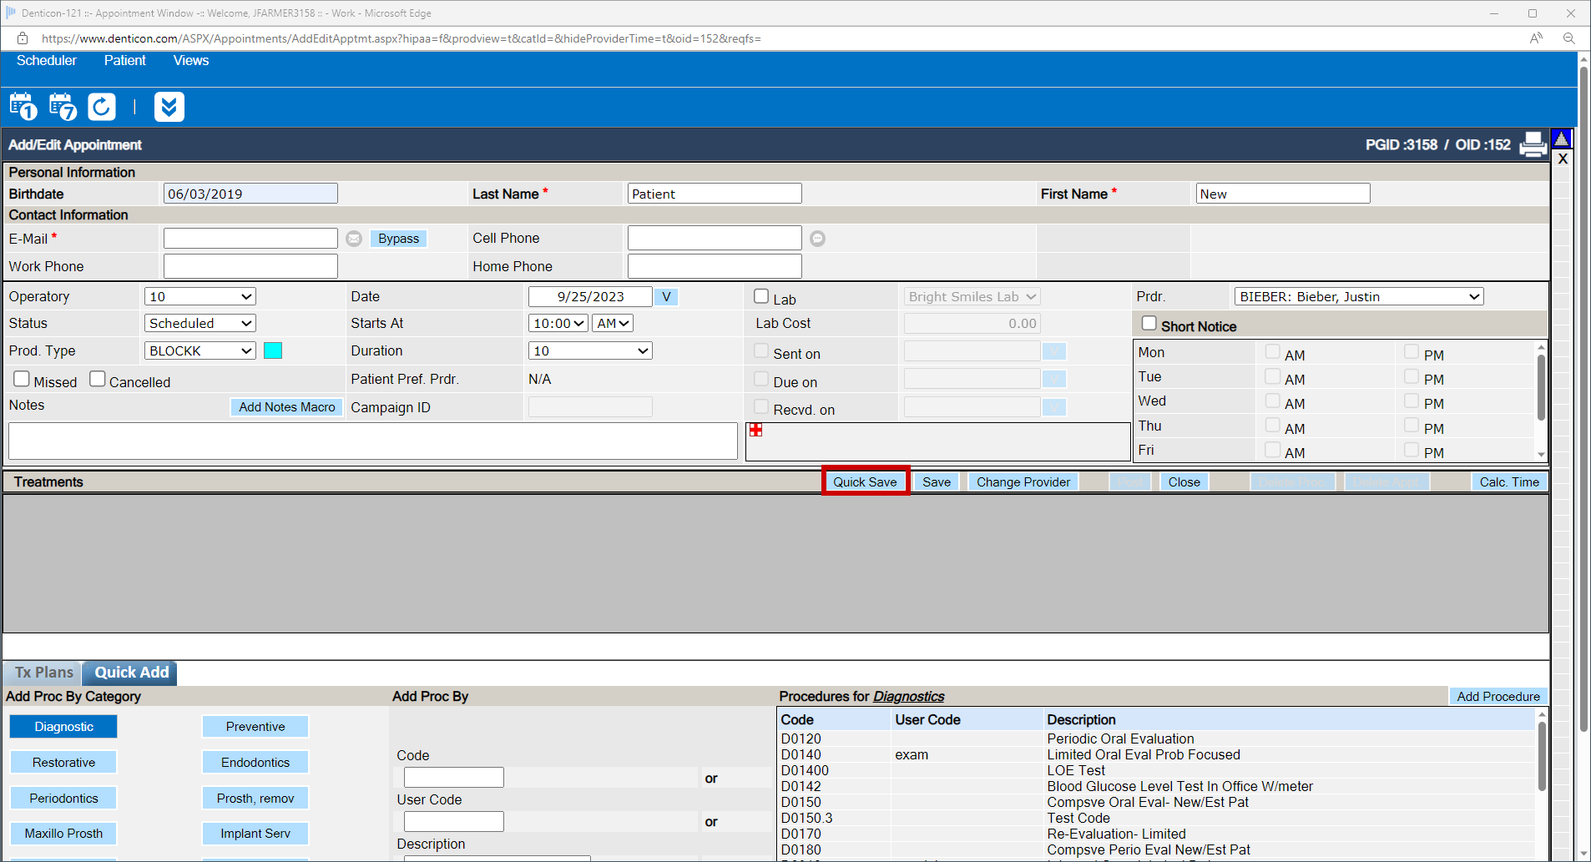The image size is (1591, 862).
Task: Click the refresh appointments icon
Action: coord(101,106)
